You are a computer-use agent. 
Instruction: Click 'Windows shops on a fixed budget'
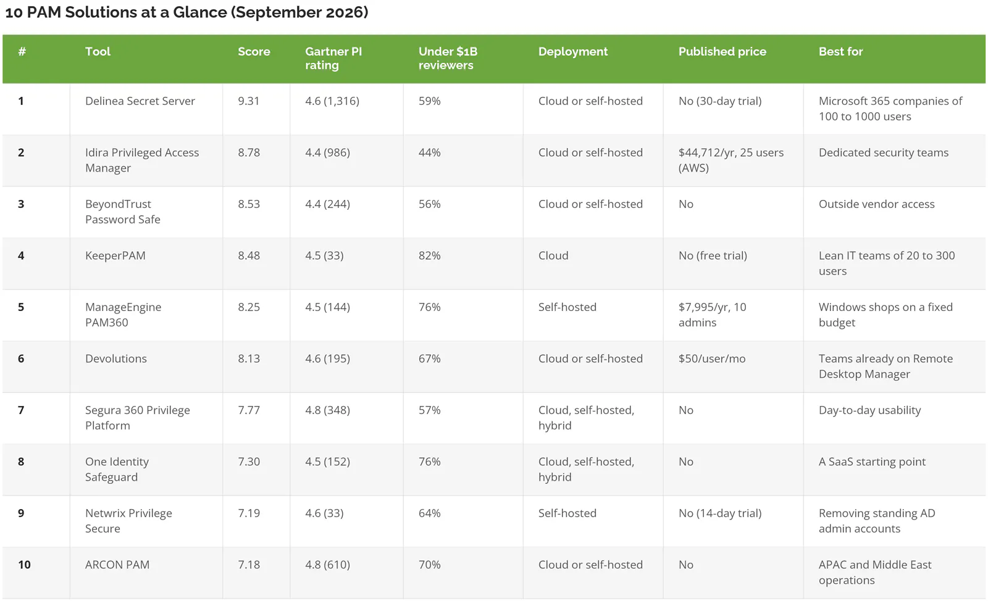(885, 315)
